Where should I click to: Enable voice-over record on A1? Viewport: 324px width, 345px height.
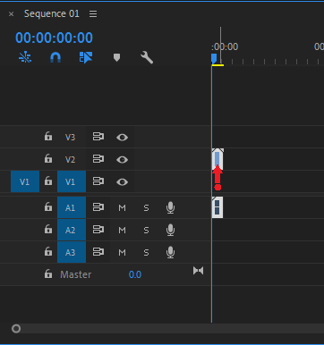pos(170,207)
